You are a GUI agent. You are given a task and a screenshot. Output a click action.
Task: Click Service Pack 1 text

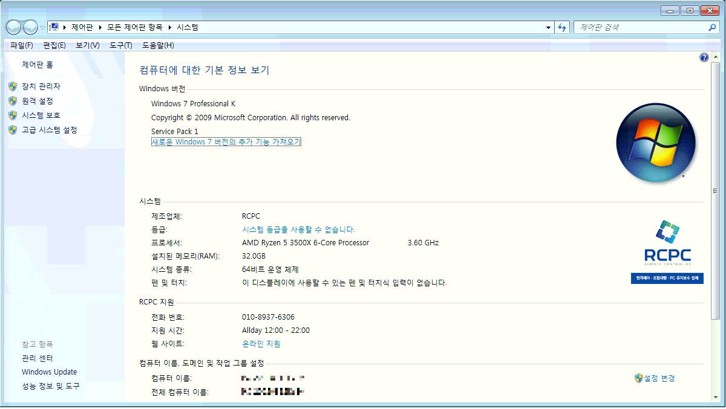(175, 131)
